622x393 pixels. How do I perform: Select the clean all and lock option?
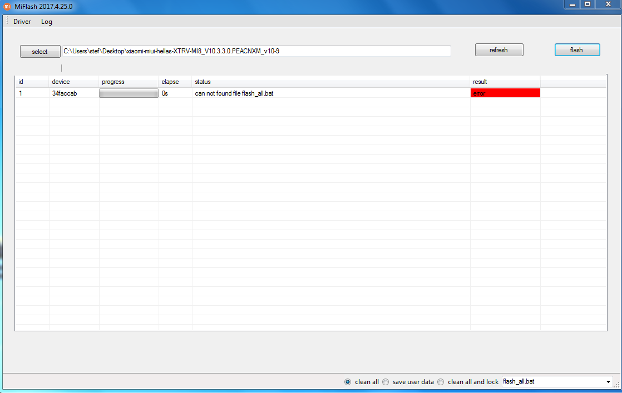click(441, 382)
